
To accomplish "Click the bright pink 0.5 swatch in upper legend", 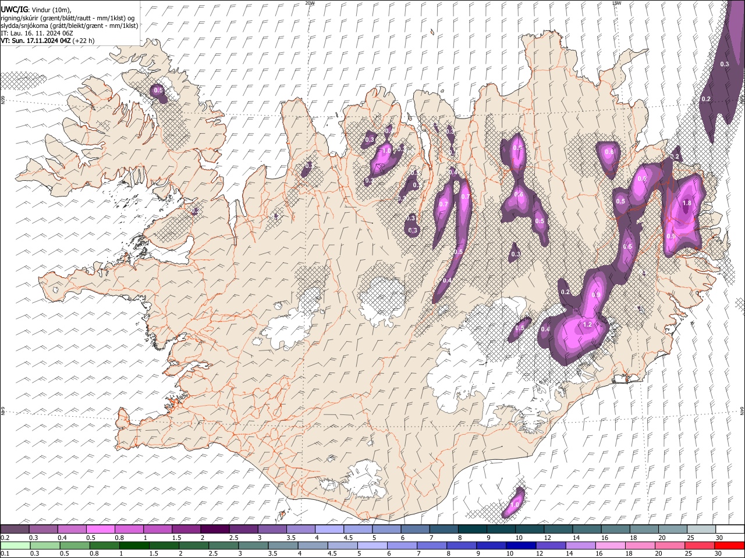I will pos(101,529).
